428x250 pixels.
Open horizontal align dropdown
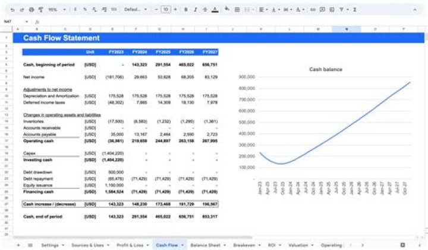(263, 9)
